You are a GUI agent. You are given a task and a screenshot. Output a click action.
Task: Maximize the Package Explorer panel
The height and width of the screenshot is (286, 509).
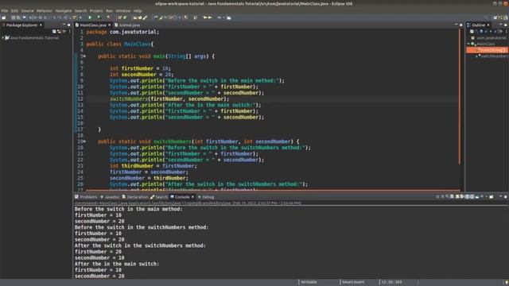click(69, 25)
